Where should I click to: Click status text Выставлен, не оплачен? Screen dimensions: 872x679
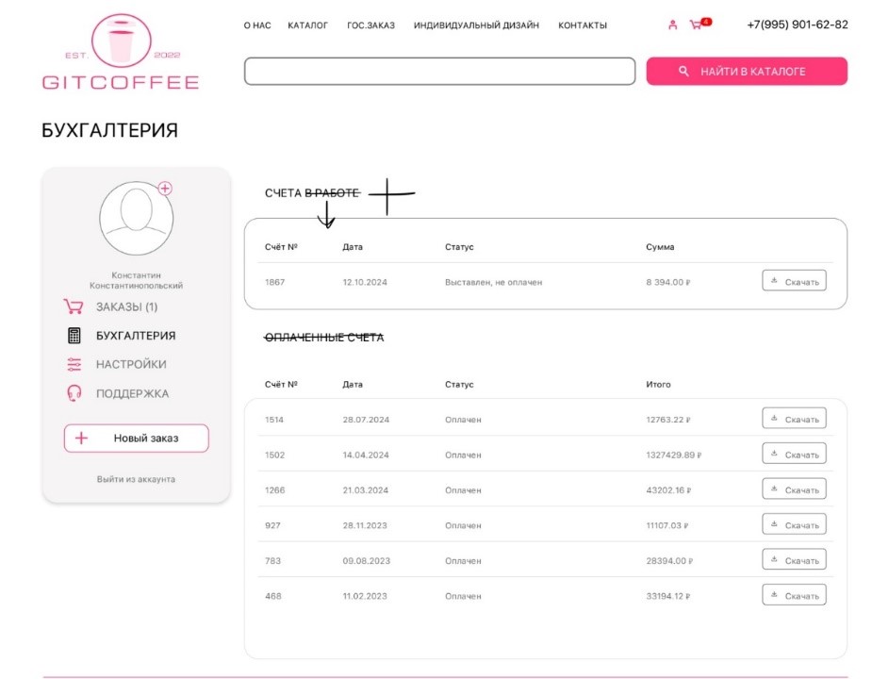[493, 282]
